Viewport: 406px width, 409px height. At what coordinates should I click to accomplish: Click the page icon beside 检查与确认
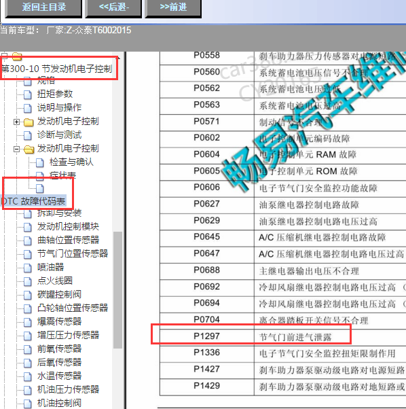click(x=39, y=162)
